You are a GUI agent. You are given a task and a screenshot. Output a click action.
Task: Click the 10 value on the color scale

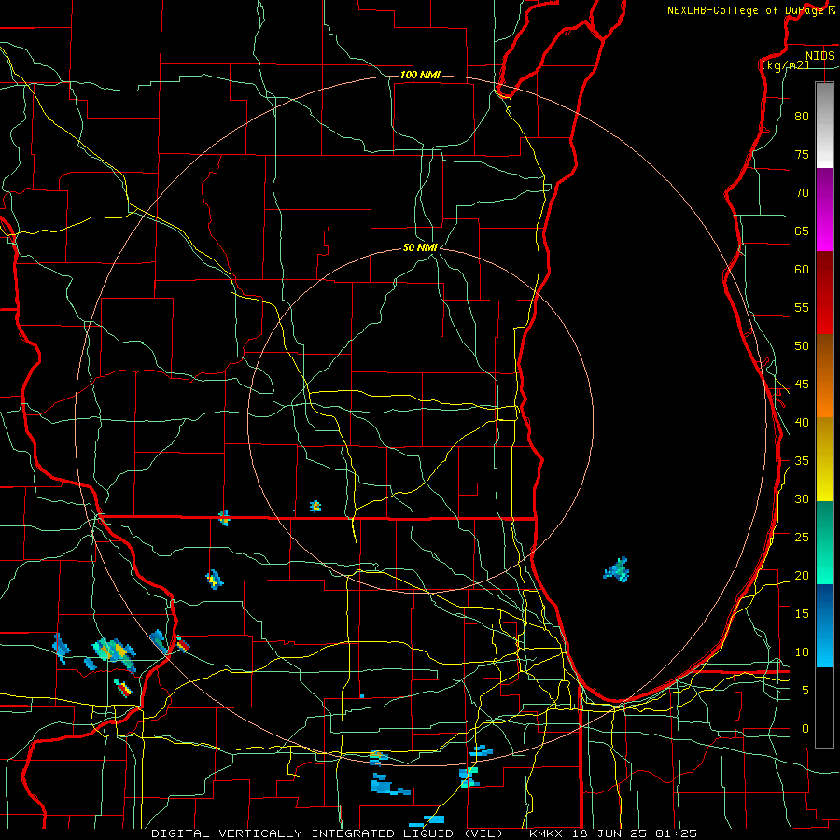tap(802, 652)
